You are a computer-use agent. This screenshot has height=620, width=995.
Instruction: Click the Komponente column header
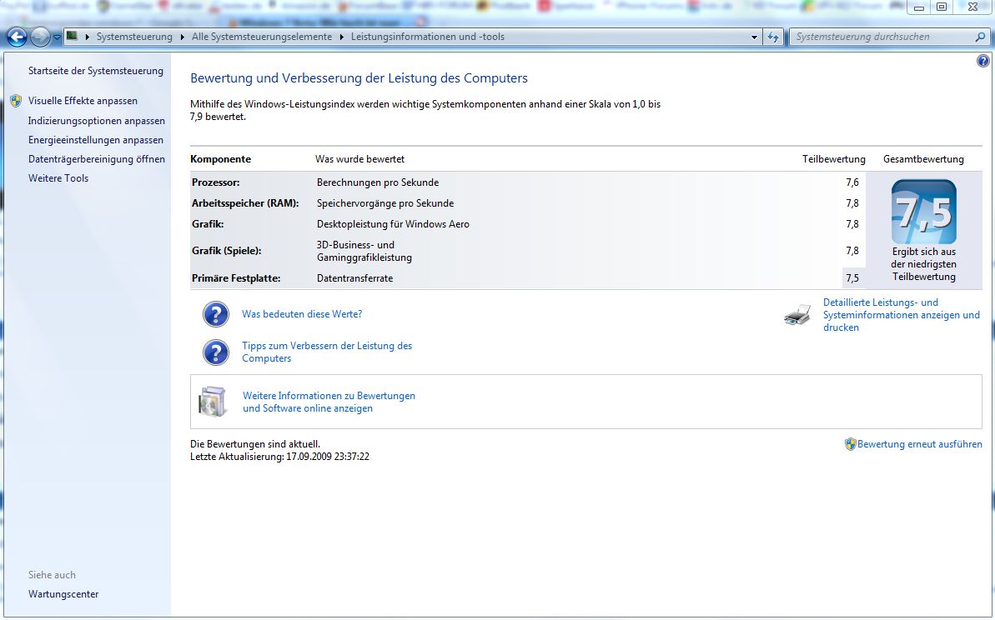coord(221,159)
